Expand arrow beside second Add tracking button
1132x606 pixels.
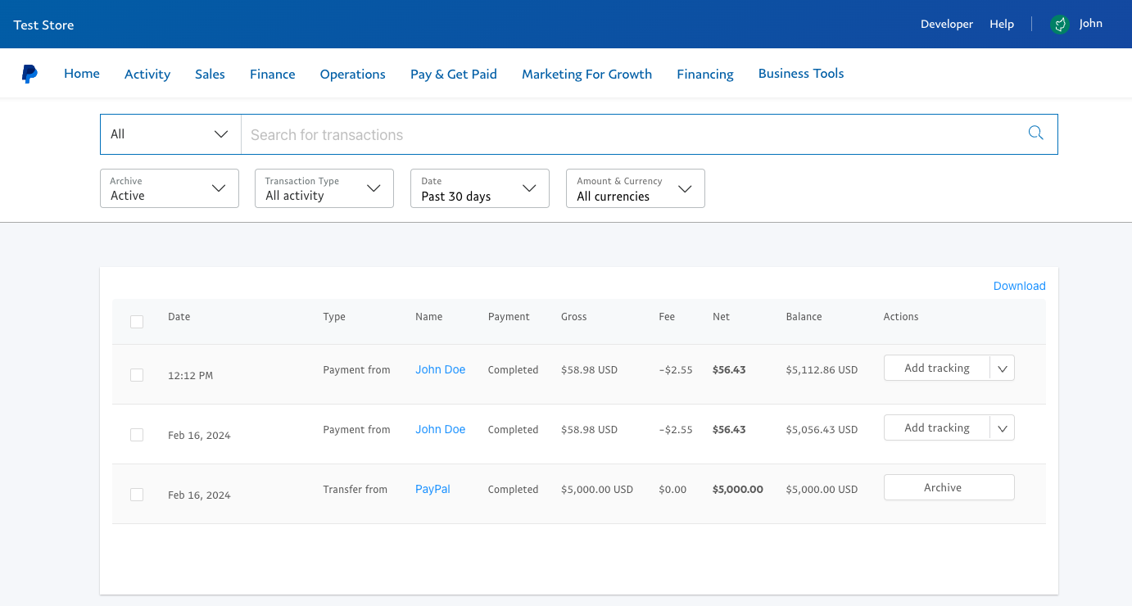[1003, 428]
